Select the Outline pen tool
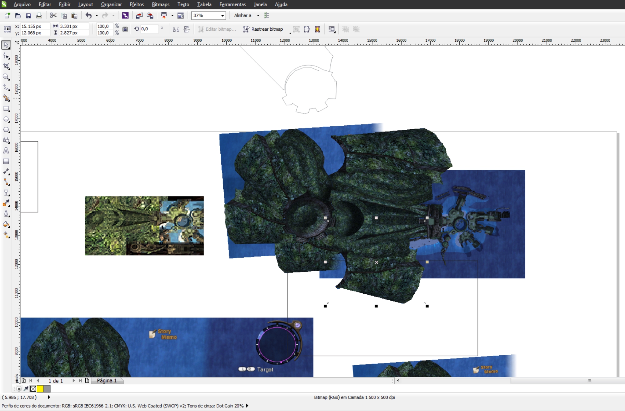This screenshot has width=625, height=411. click(6, 214)
